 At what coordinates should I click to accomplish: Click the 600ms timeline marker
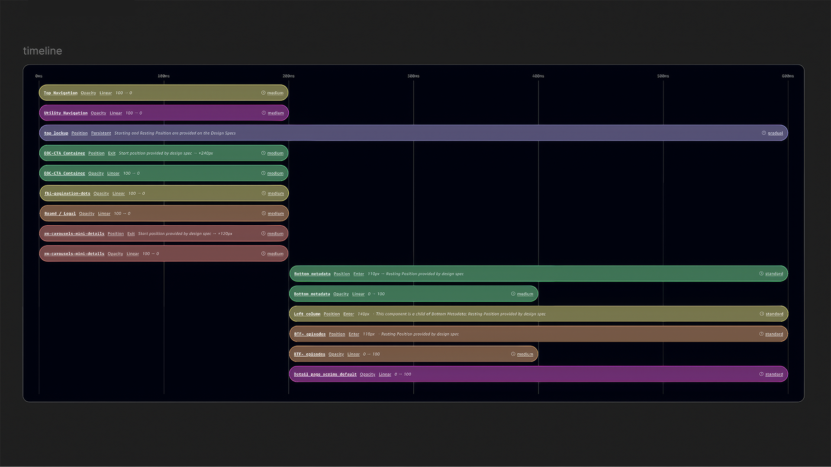point(788,76)
